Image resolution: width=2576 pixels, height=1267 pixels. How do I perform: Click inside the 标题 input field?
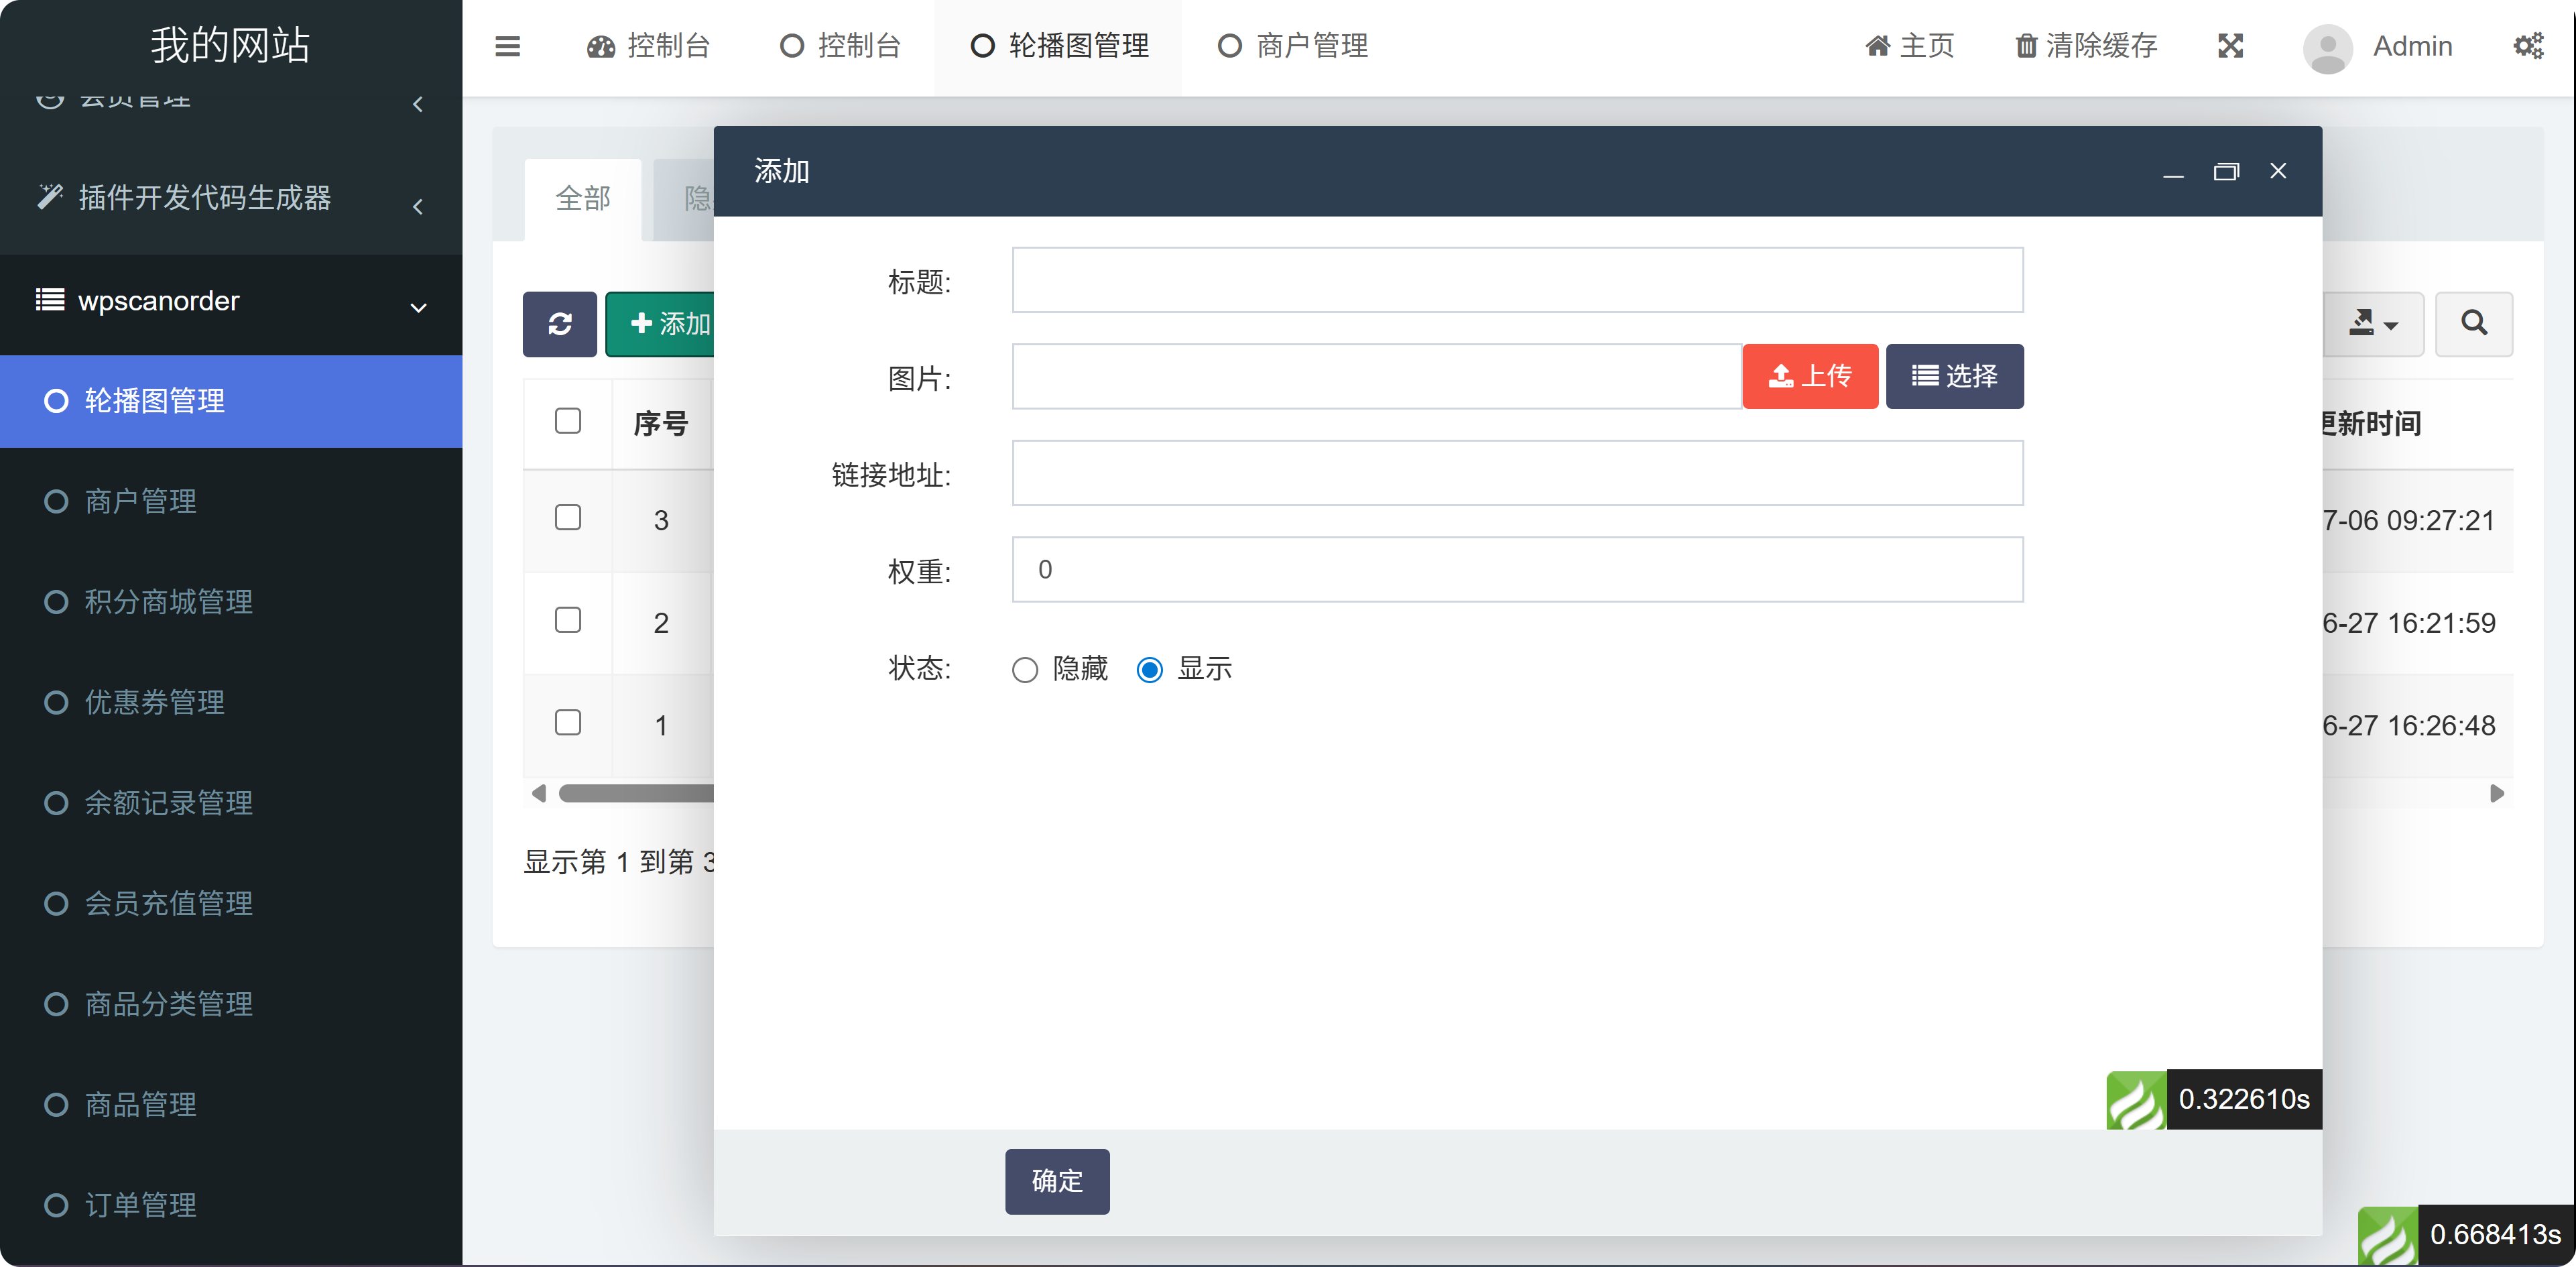[1516, 280]
